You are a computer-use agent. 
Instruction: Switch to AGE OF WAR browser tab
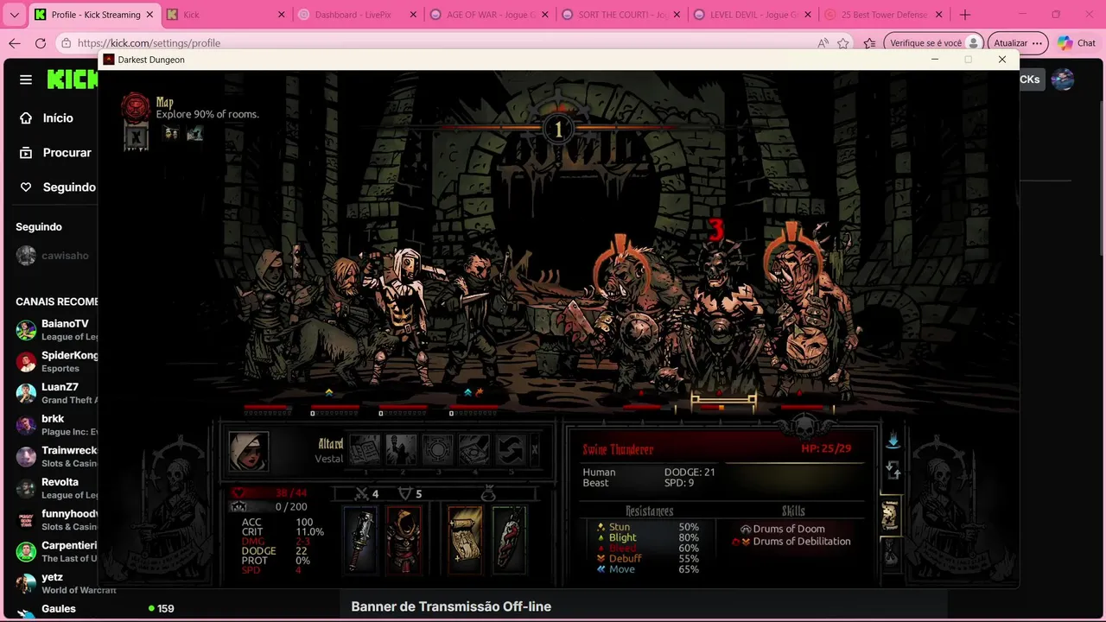[x=487, y=15]
